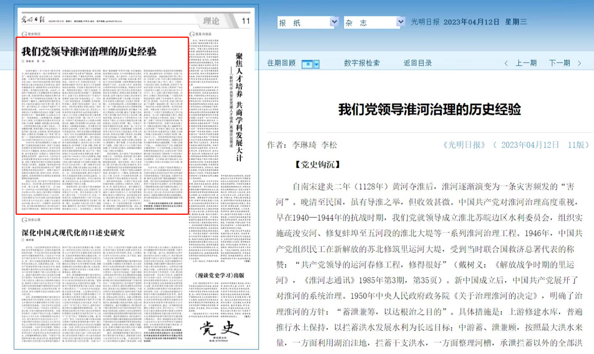594x354 pixels.
Task: Open the calendar icon next to 往期回顾
Action: 308,64
